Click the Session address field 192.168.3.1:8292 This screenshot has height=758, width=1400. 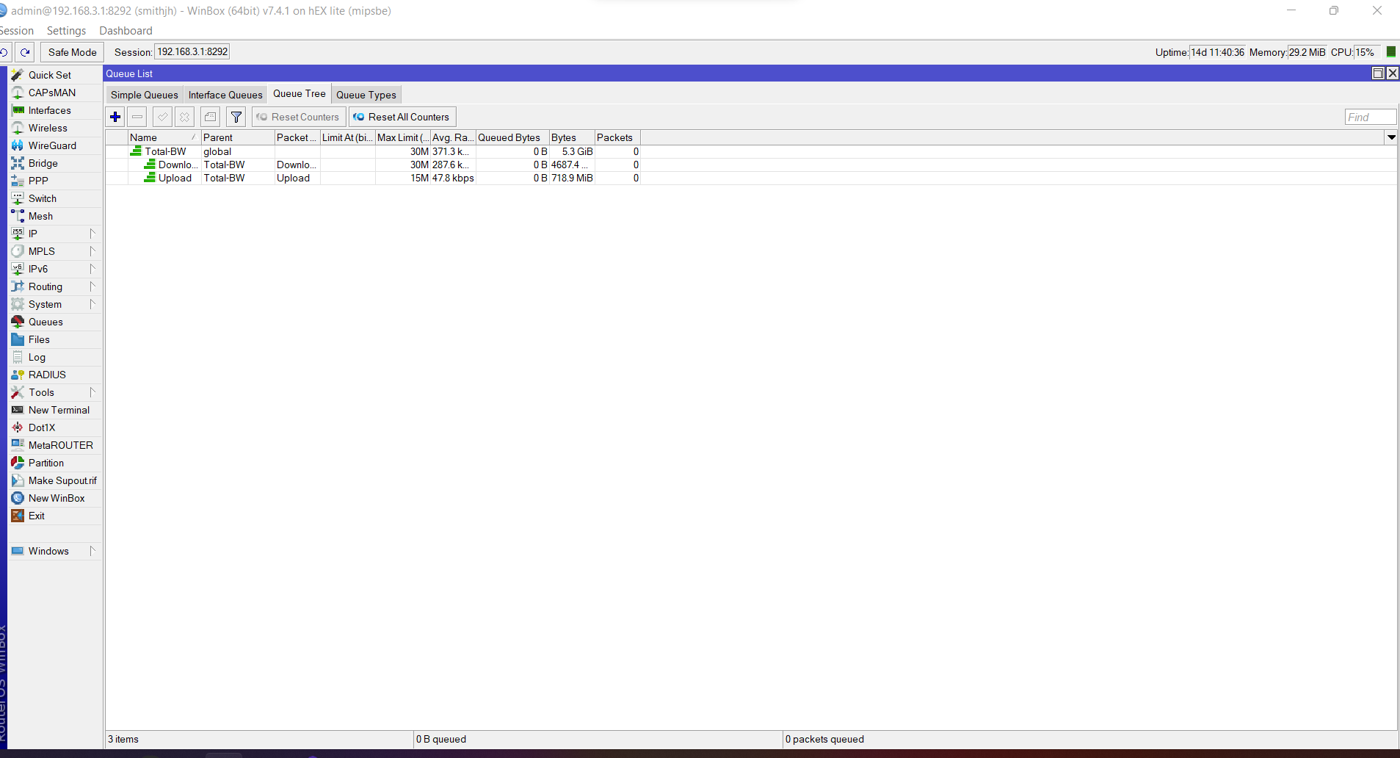[192, 51]
